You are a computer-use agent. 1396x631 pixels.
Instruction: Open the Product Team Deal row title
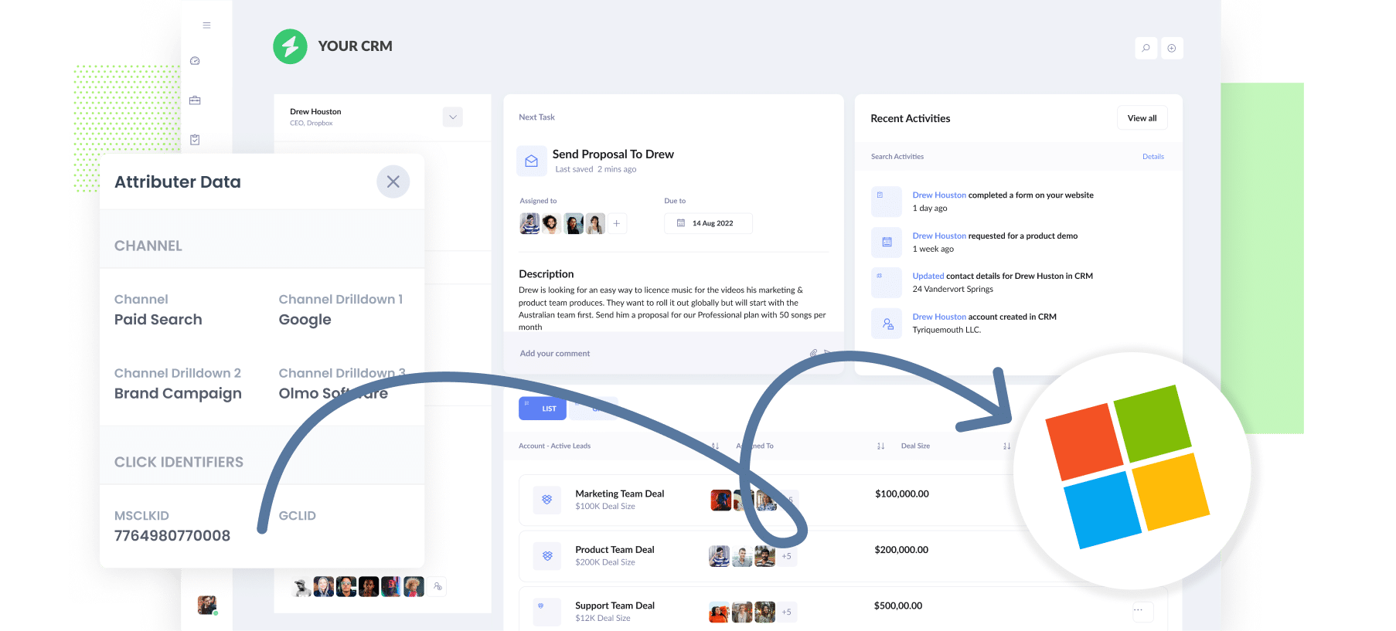[x=615, y=550]
